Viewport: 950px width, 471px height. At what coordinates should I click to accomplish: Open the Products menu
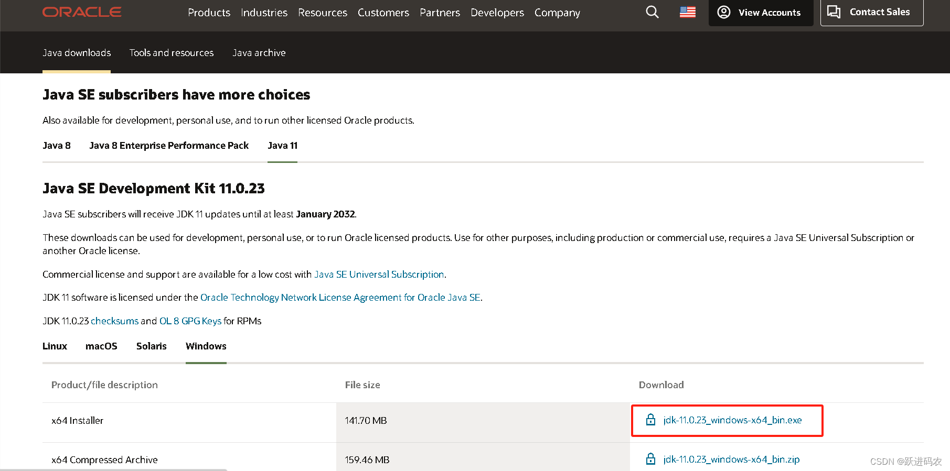(x=209, y=13)
